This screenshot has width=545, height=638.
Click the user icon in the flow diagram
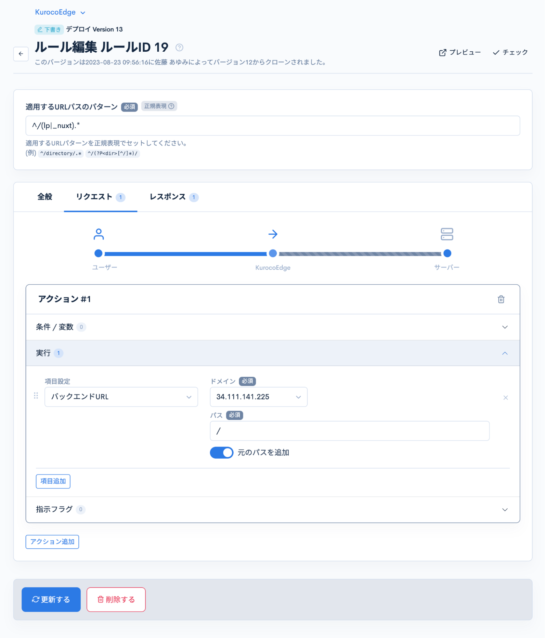(99, 234)
